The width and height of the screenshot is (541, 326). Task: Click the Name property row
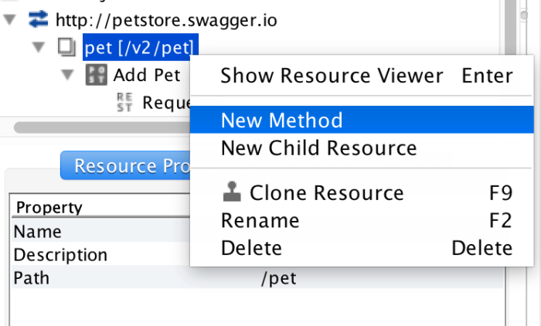100,231
